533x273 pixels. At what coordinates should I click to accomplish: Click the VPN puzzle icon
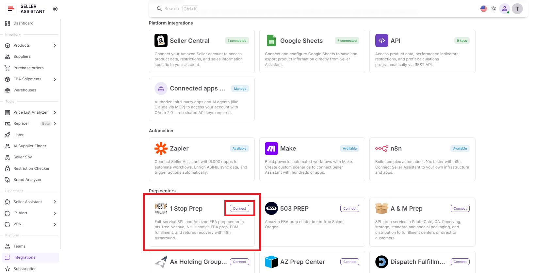(x=8, y=224)
